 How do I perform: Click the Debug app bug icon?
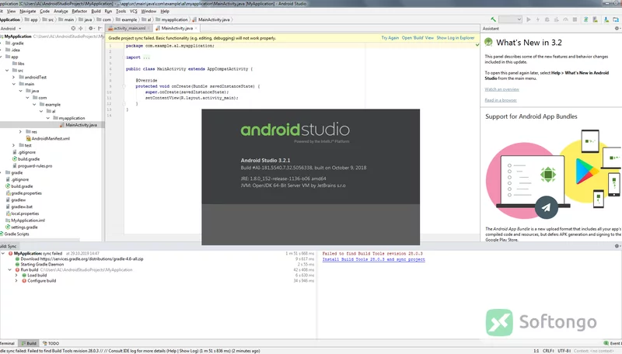coord(547,19)
